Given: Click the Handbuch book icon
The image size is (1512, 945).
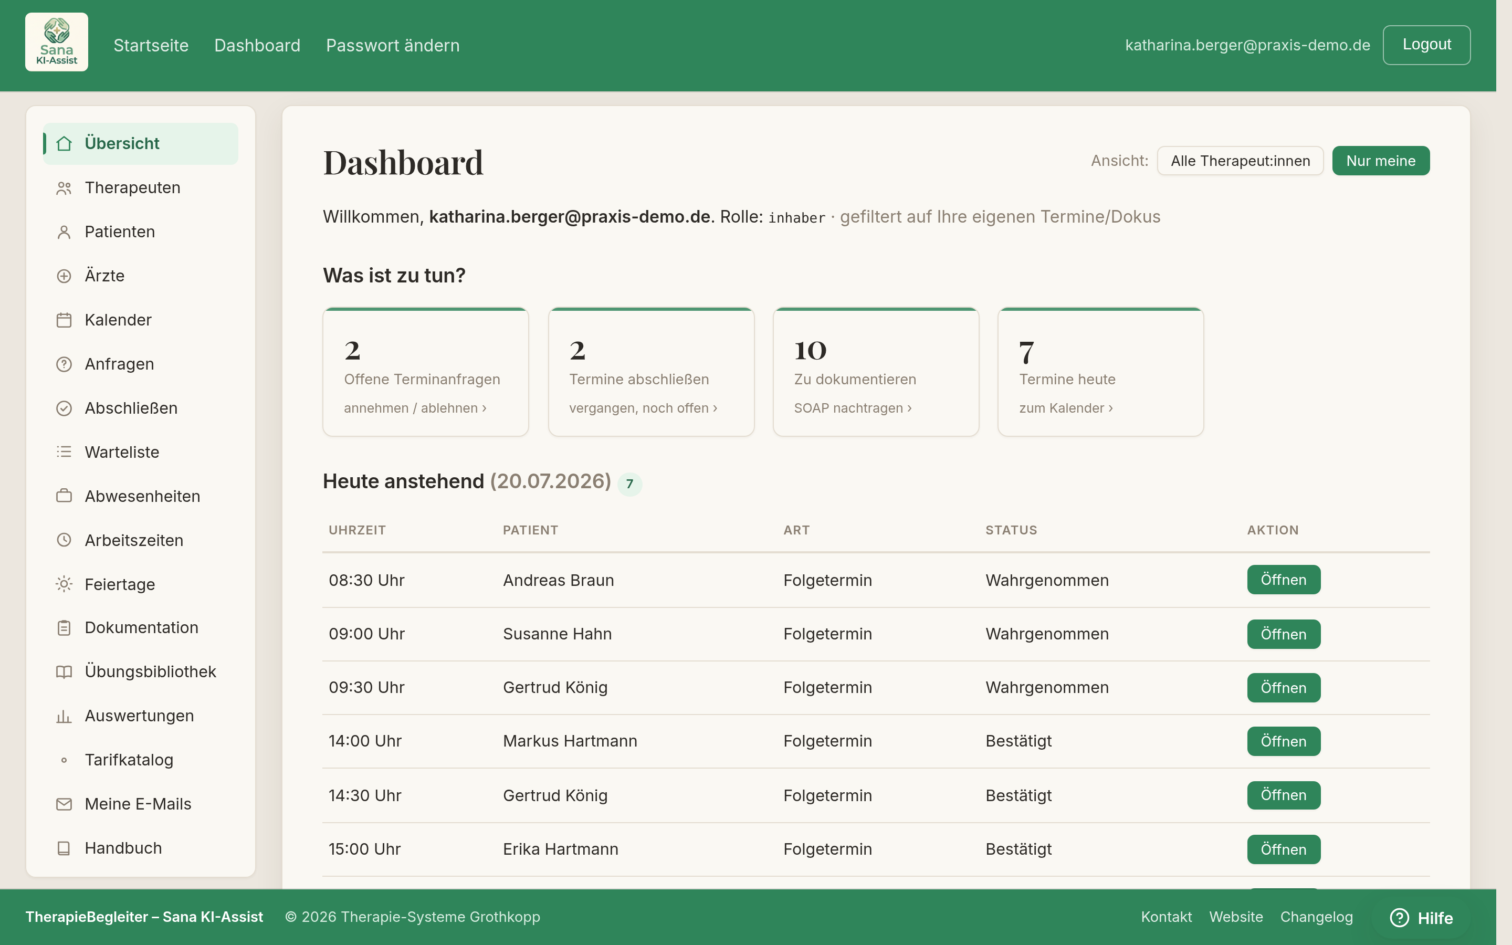Looking at the screenshot, I should (x=64, y=848).
